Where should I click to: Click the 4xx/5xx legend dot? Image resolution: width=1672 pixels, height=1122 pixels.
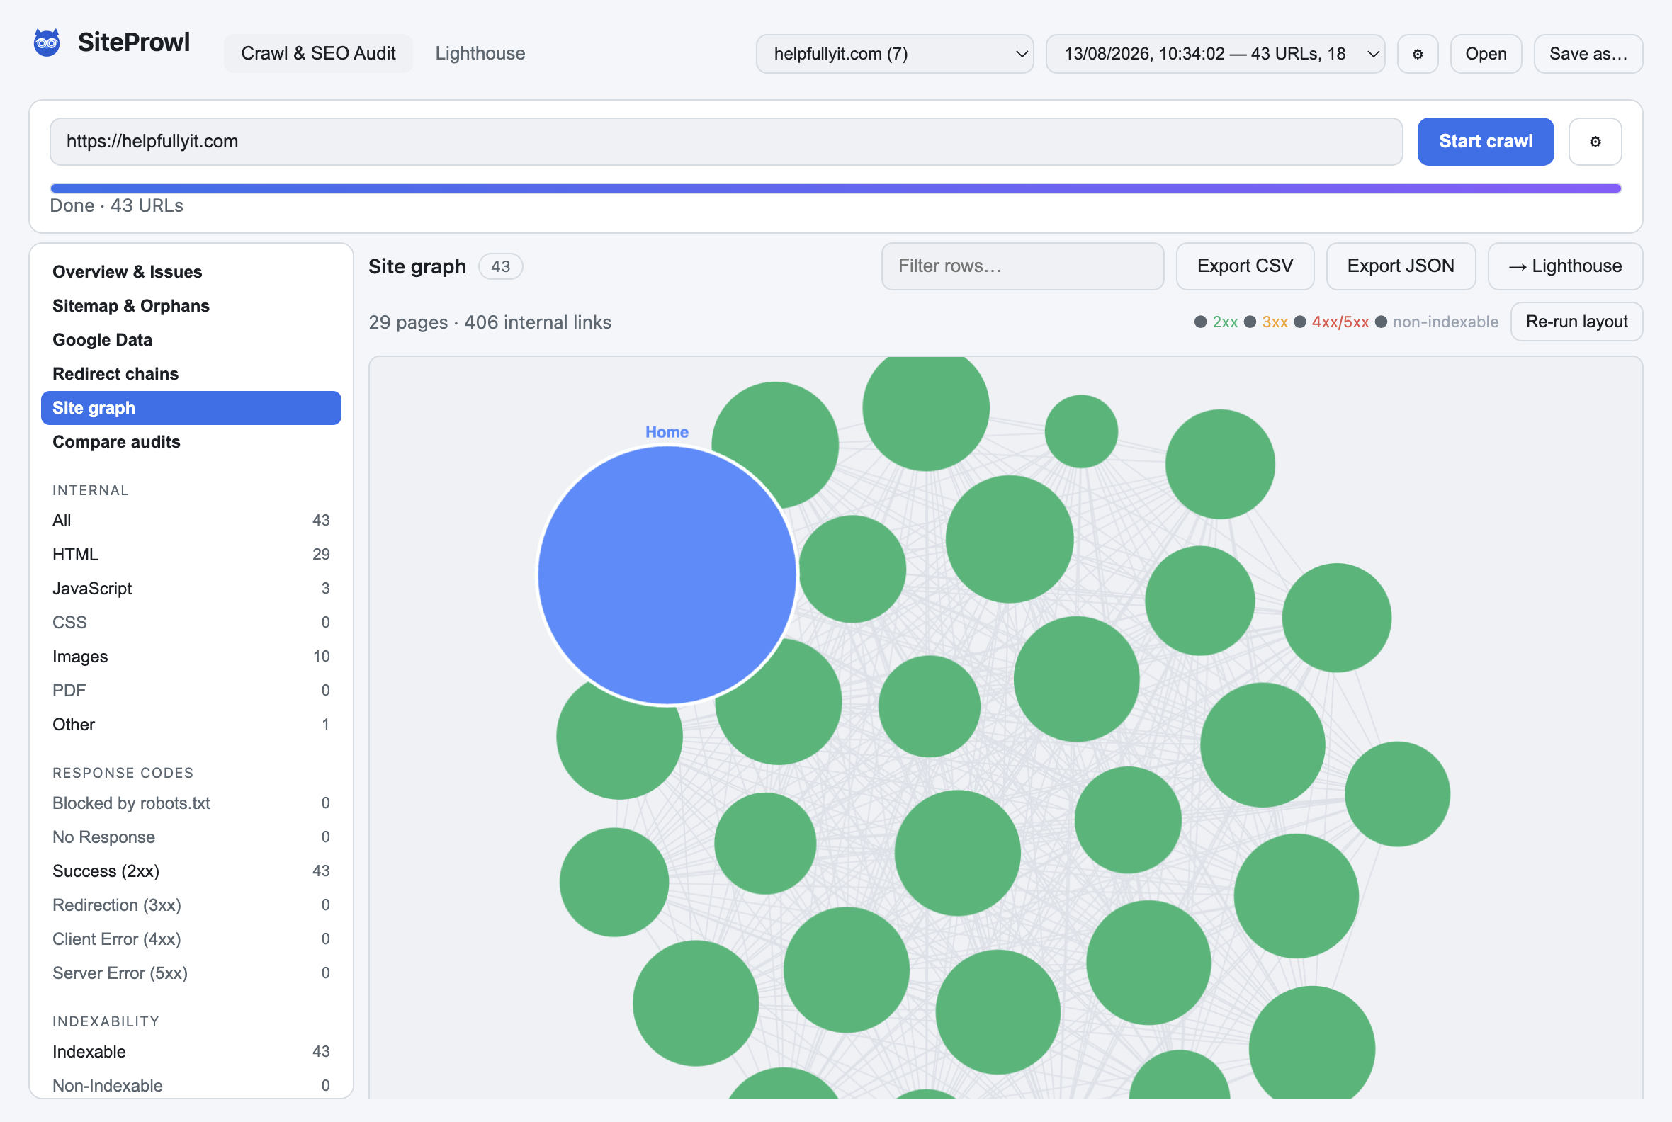click(1300, 322)
